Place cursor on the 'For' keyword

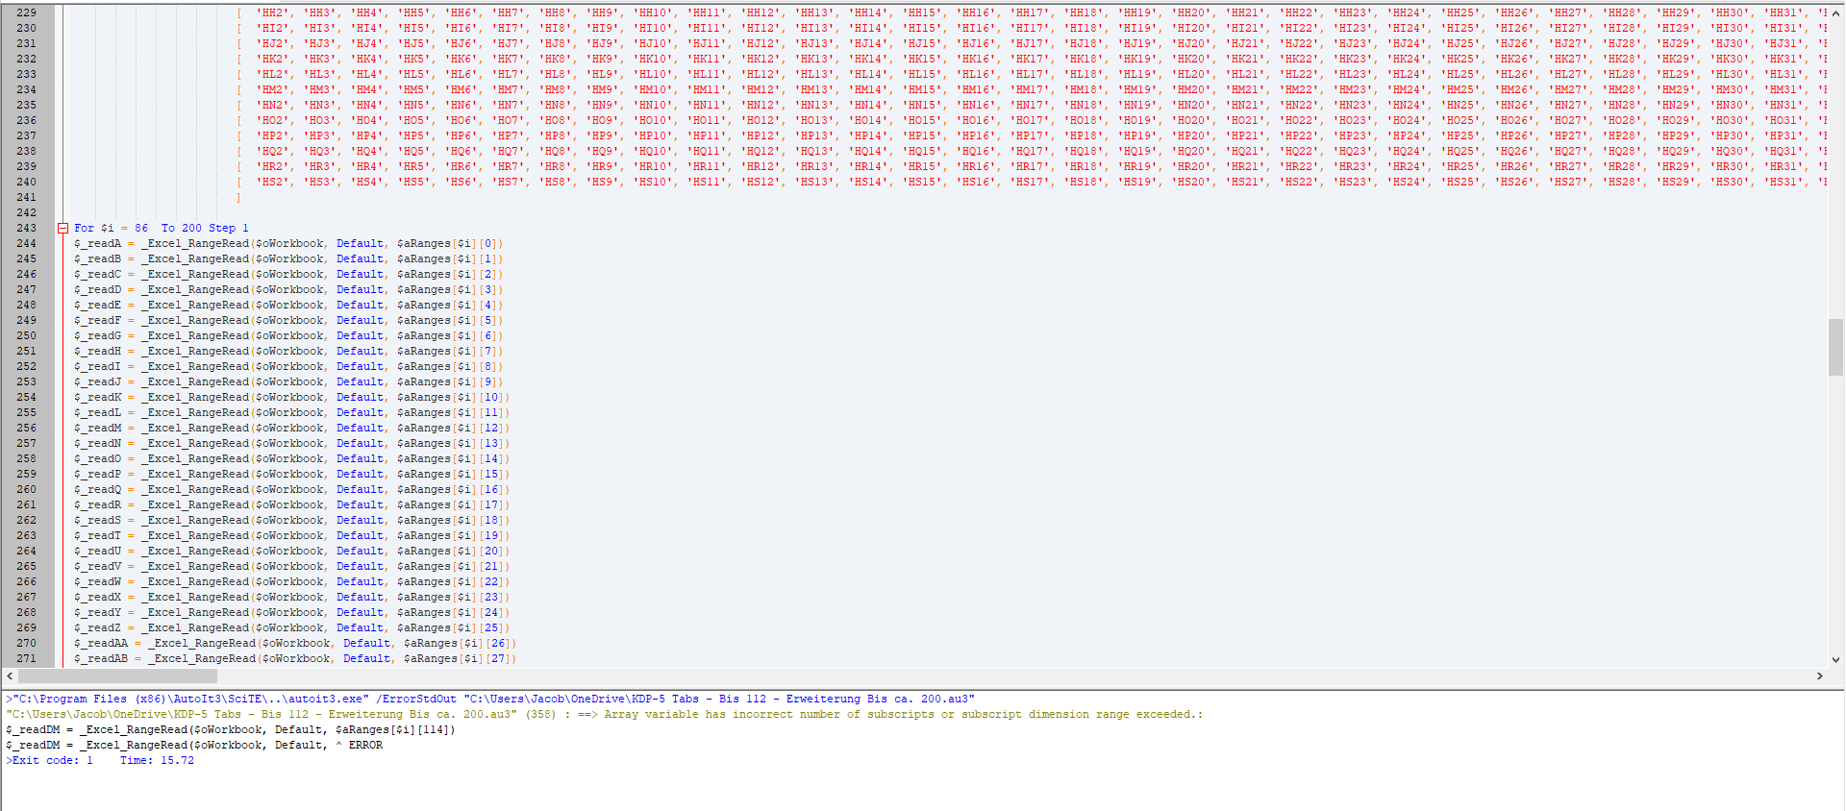84,229
